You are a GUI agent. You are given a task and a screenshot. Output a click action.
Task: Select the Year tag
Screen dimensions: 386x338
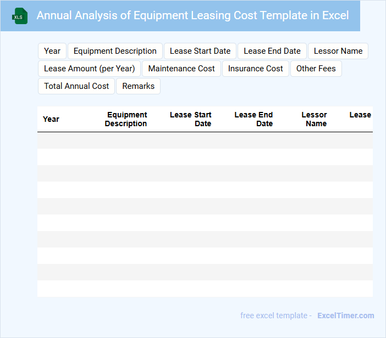coord(52,51)
